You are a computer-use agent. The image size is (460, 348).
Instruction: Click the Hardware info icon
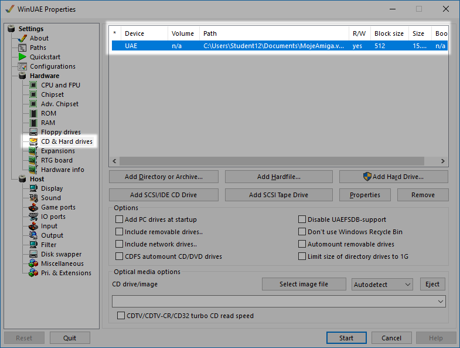(33, 170)
